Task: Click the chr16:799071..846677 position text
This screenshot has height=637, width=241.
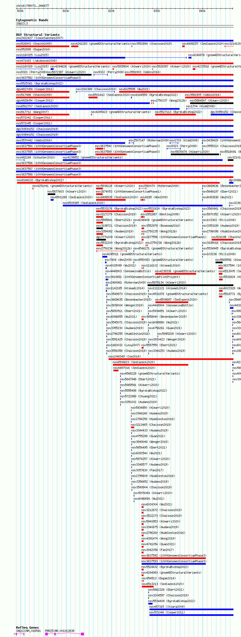Action: click(32, 6)
